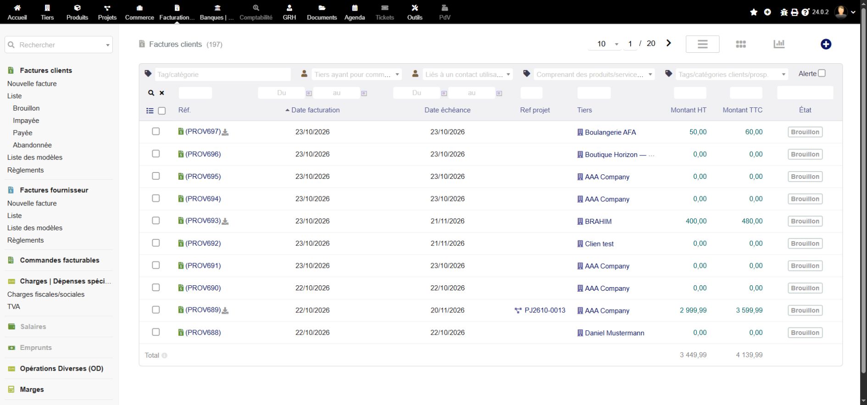867x405 pixels.
Task: Go to Banques top menu
Action: (x=217, y=12)
